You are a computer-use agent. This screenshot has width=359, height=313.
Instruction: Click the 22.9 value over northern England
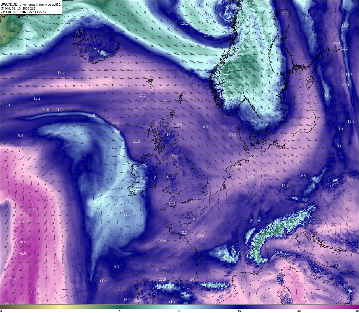click(175, 157)
